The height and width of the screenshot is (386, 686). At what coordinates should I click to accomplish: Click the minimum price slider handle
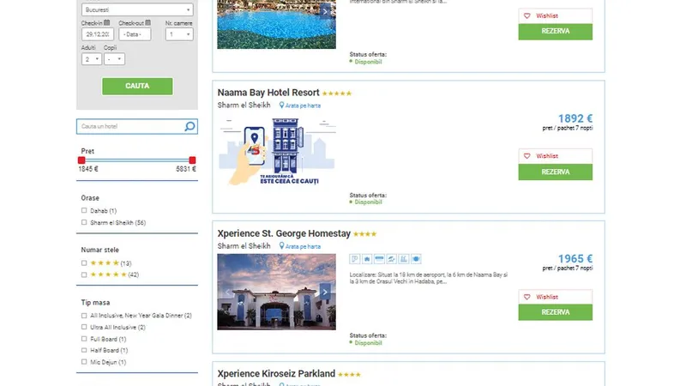pyautogui.click(x=81, y=160)
